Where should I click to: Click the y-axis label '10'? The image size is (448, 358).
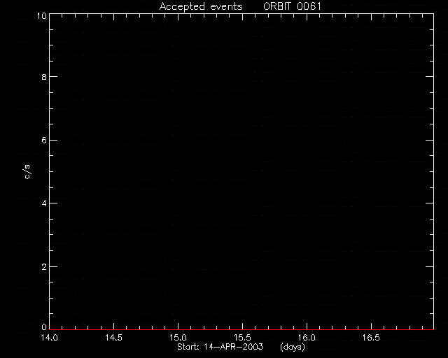pos(41,16)
